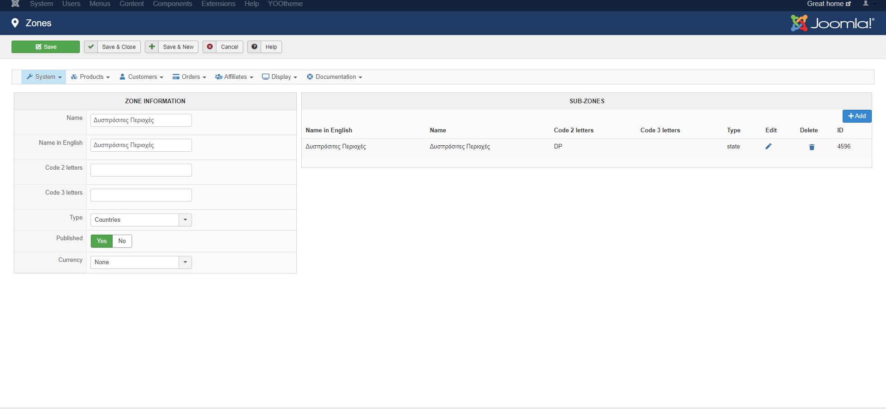Screen dimensions: 886x409
Task: Open the Currency dropdown showing None
Action: 141,262
